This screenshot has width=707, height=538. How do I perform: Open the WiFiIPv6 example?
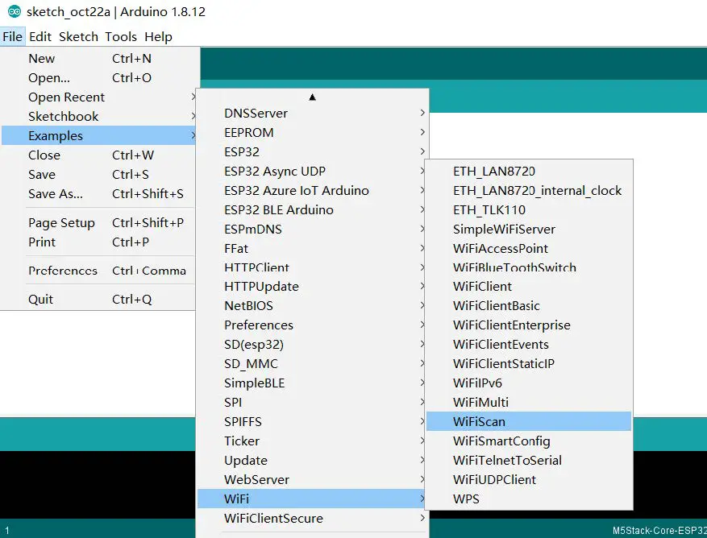coord(529,383)
